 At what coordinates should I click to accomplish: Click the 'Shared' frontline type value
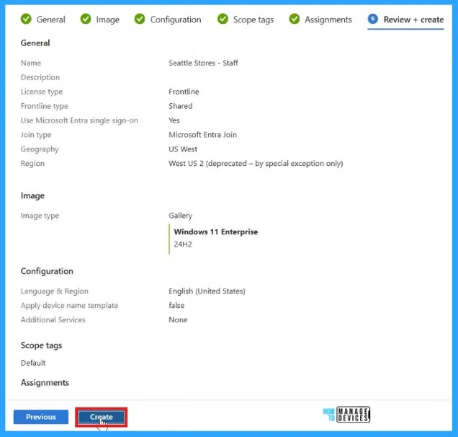coord(181,106)
